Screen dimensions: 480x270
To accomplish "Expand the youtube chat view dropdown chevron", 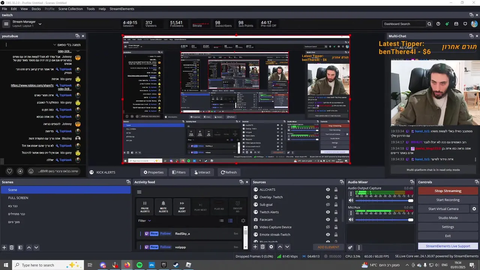I will (x=54, y=45).
